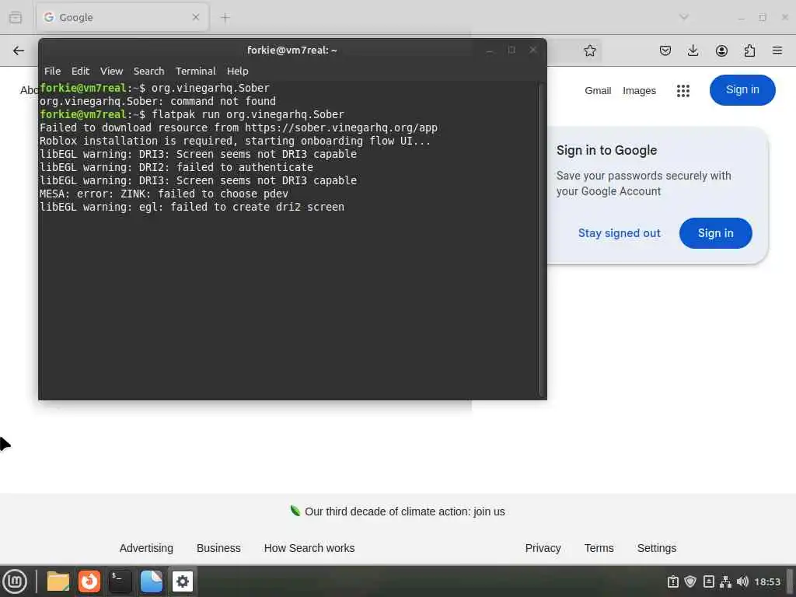Open the blue document taskbar app
The image size is (796, 597).
pyautogui.click(x=152, y=581)
